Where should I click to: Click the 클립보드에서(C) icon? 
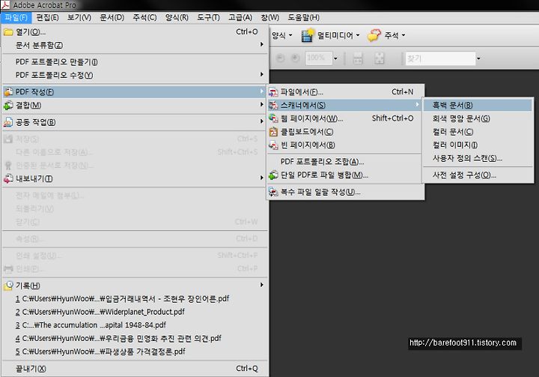(x=274, y=132)
